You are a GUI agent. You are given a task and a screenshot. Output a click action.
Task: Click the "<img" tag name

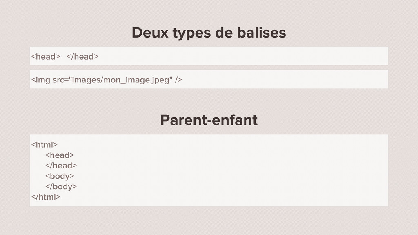(40, 80)
